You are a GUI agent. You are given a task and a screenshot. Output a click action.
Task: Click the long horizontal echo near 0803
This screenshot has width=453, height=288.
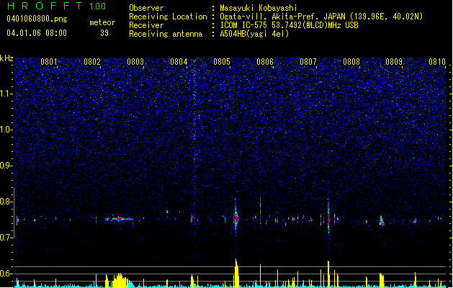[122, 219]
